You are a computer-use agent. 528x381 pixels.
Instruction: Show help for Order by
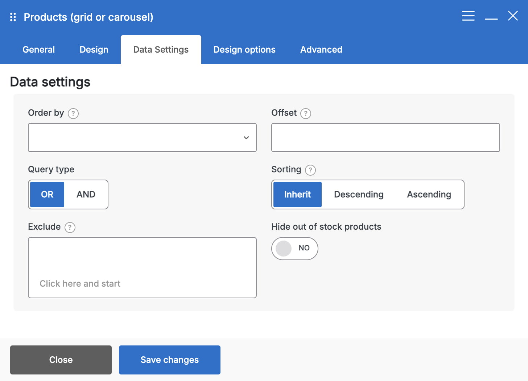(73, 114)
